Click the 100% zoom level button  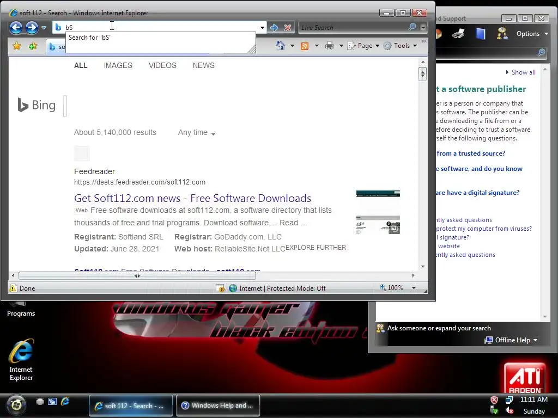point(391,288)
